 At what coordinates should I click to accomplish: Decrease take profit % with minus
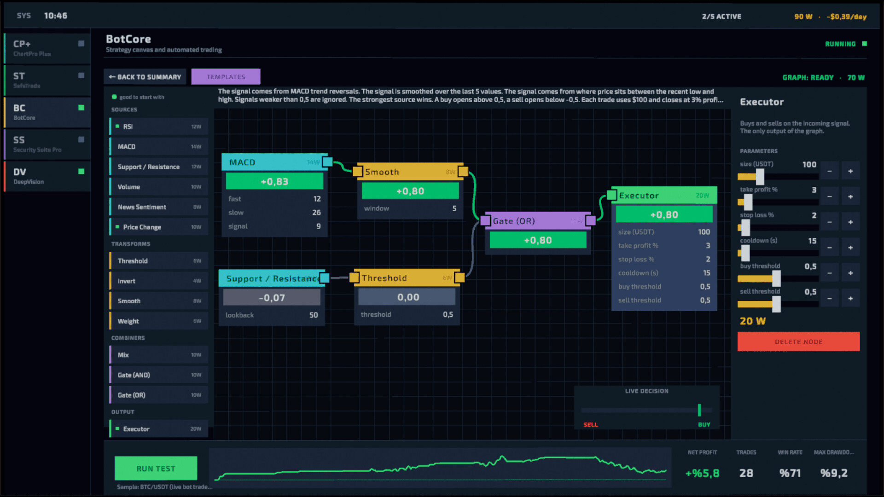pos(830,196)
